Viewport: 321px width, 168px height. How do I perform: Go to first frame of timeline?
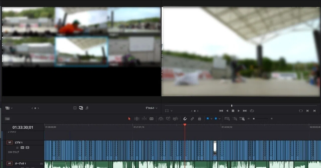click(221, 111)
